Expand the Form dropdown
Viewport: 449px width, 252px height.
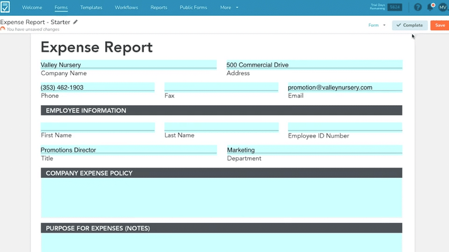pos(377,25)
